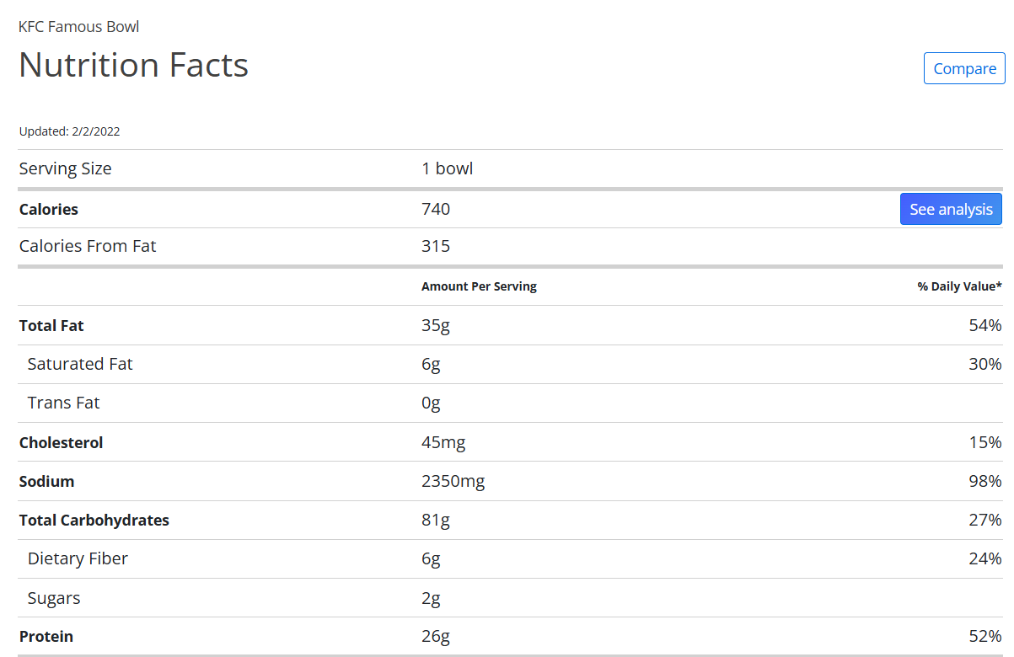
Task: Click the 'Dietary Fiber' label
Action: click(78, 558)
